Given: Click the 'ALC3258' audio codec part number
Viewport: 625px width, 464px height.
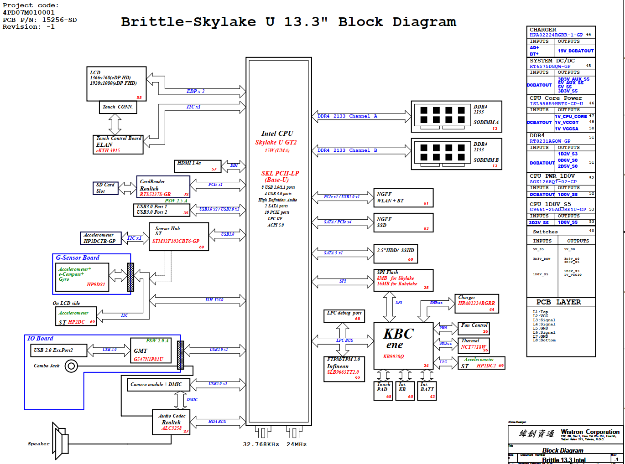Looking at the screenshot, I should (172, 428).
